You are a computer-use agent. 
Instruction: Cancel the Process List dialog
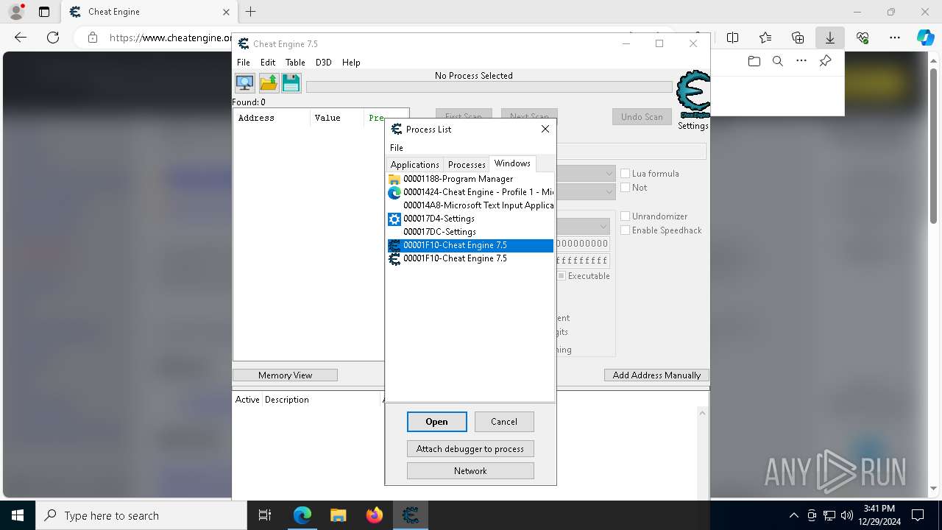coord(504,422)
